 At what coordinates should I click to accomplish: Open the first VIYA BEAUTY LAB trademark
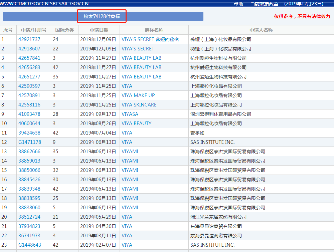point(141,58)
